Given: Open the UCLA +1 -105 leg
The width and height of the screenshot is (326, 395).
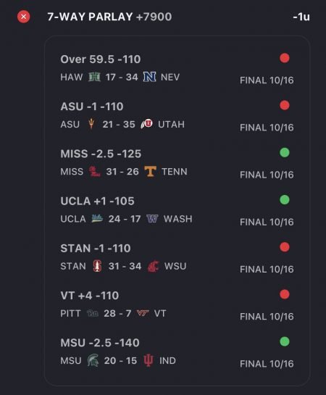Looking at the screenshot, I should pyautogui.click(x=97, y=201).
